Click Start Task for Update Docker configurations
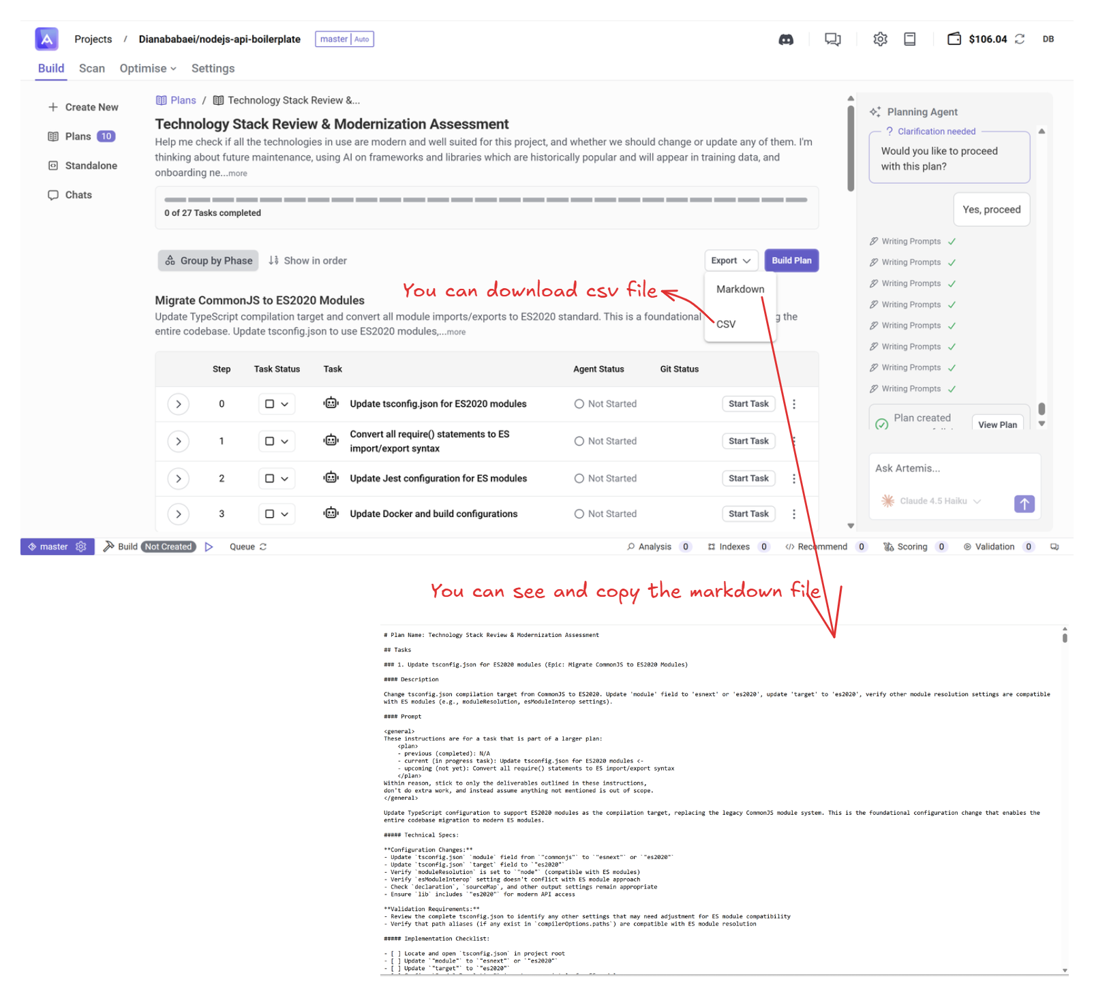 pyautogui.click(x=748, y=514)
